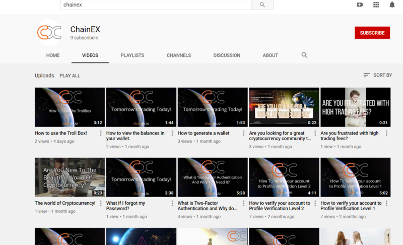The height and width of the screenshot is (245, 403).
Task: Open options for Two-Factor Authentication video
Action: (244, 203)
